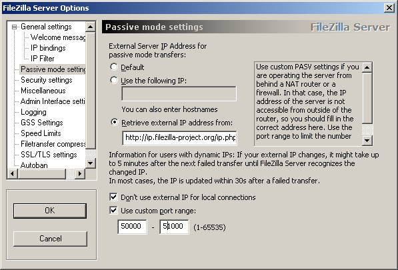
Task: Open Filetransfer compression page
Action: 53,144
